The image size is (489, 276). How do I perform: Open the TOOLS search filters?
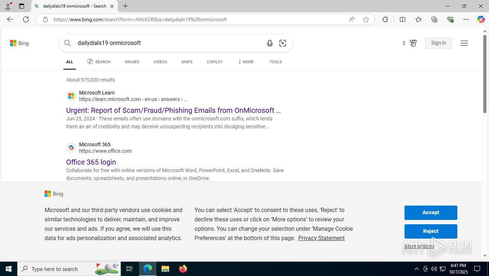(x=275, y=62)
